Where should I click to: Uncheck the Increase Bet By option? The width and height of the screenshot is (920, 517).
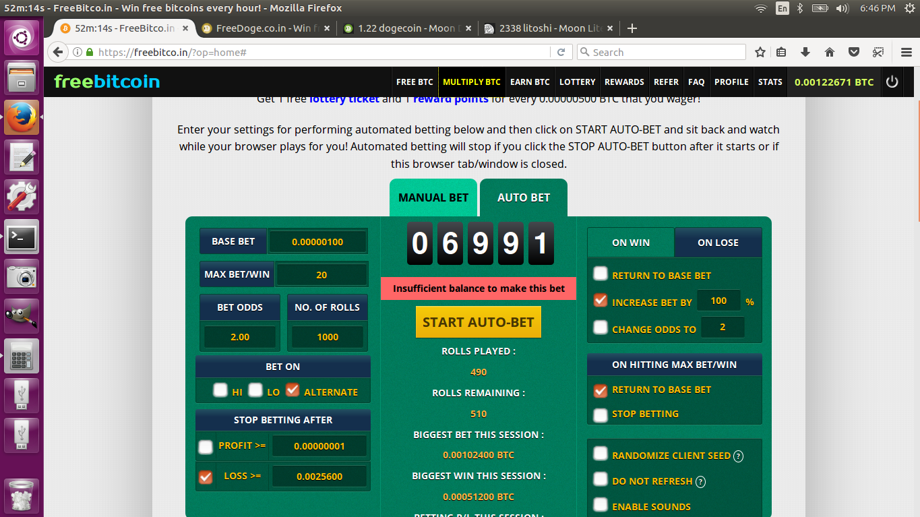(601, 301)
